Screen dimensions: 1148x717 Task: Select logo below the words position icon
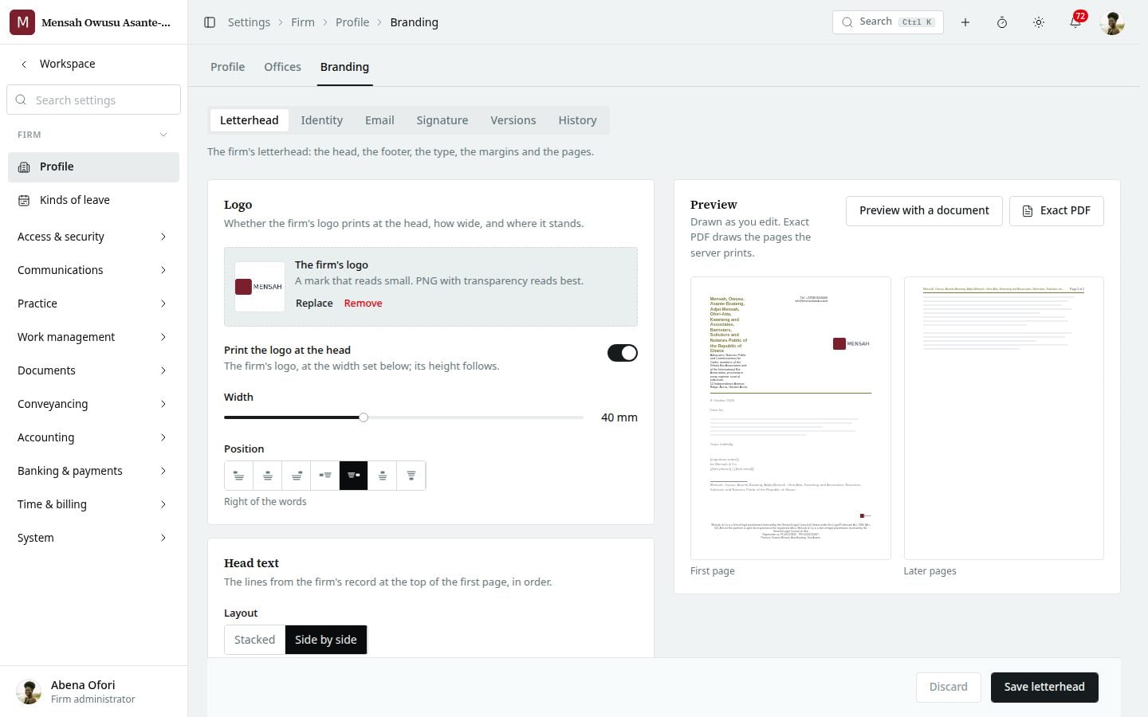pyautogui.click(x=411, y=476)
